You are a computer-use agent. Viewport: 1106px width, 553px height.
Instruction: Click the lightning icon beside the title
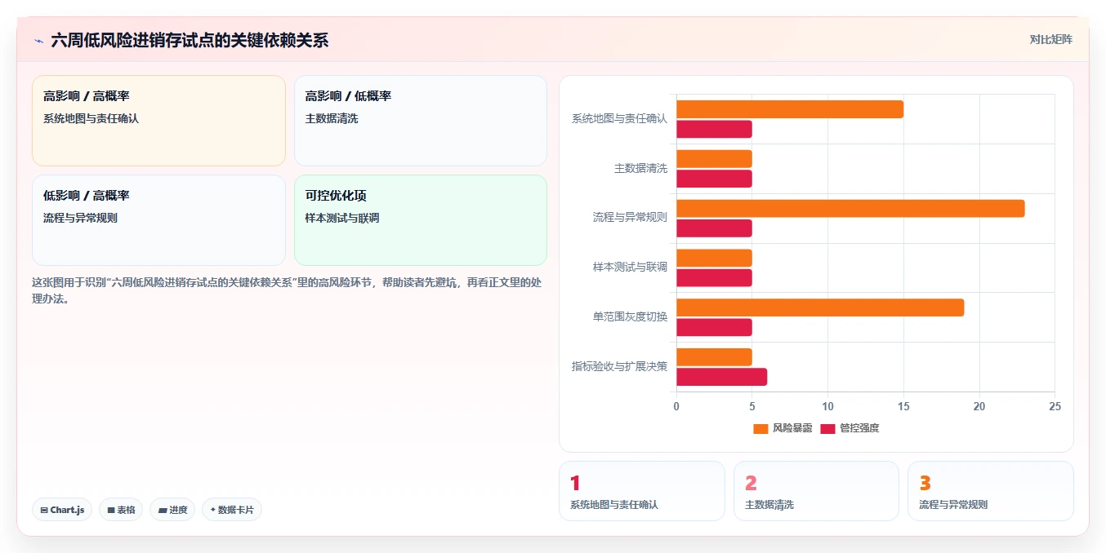[x=38, y=41]
